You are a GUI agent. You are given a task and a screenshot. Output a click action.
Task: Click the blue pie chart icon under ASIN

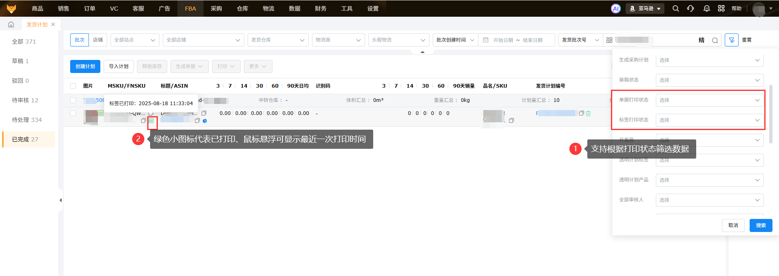[205, 121]
